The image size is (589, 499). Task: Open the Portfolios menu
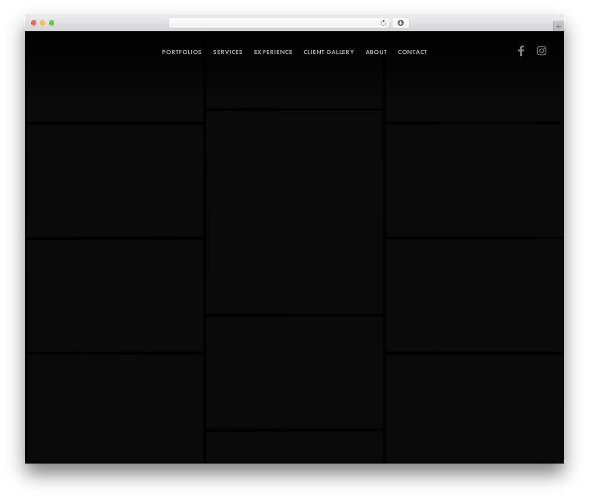182,52
